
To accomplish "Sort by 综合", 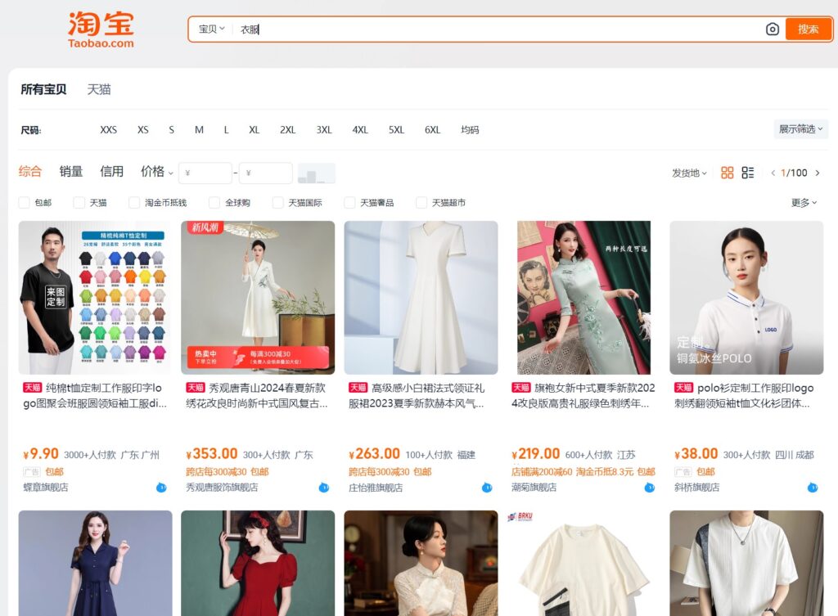I will (30, 172).
